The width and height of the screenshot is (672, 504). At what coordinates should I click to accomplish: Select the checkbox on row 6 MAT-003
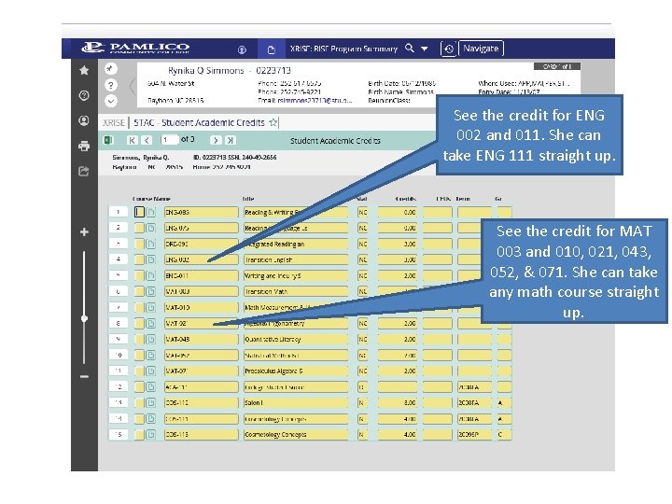pyautogui.click(x=139, y=291)
